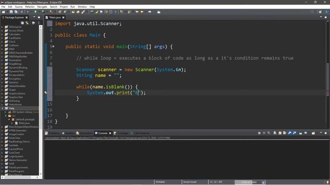Image resolution: width=330 pixels, height=185 pixels.
Task: Expand the Clock project
Action: 2,42
